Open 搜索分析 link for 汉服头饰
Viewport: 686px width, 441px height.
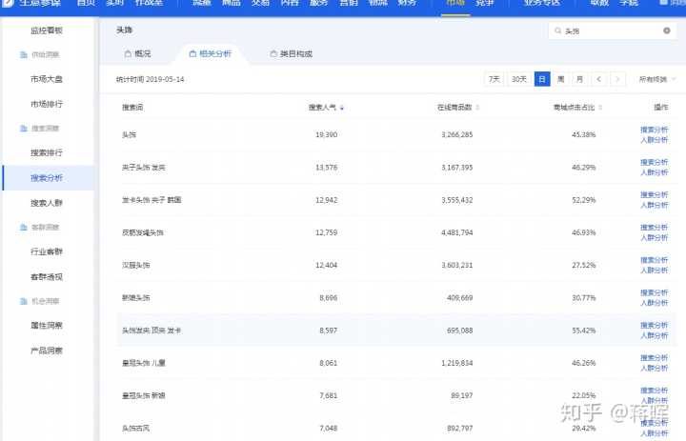tap(654, 260)
